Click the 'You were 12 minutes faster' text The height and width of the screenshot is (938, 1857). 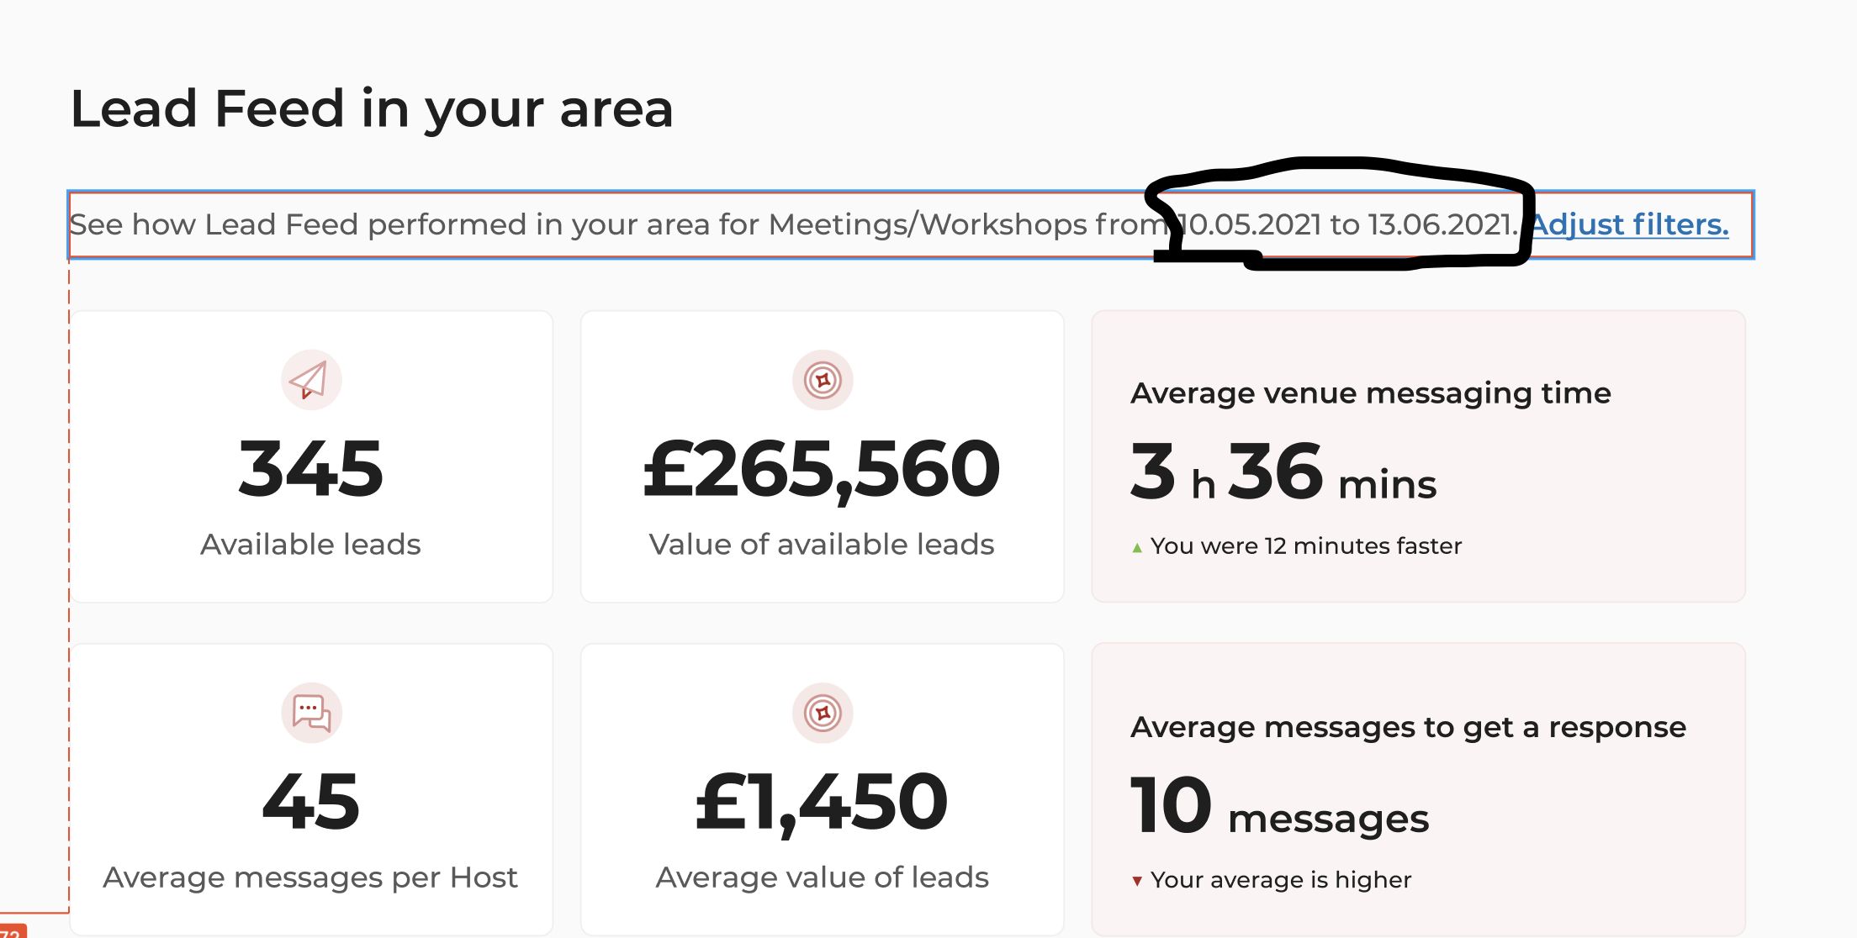1306,546
